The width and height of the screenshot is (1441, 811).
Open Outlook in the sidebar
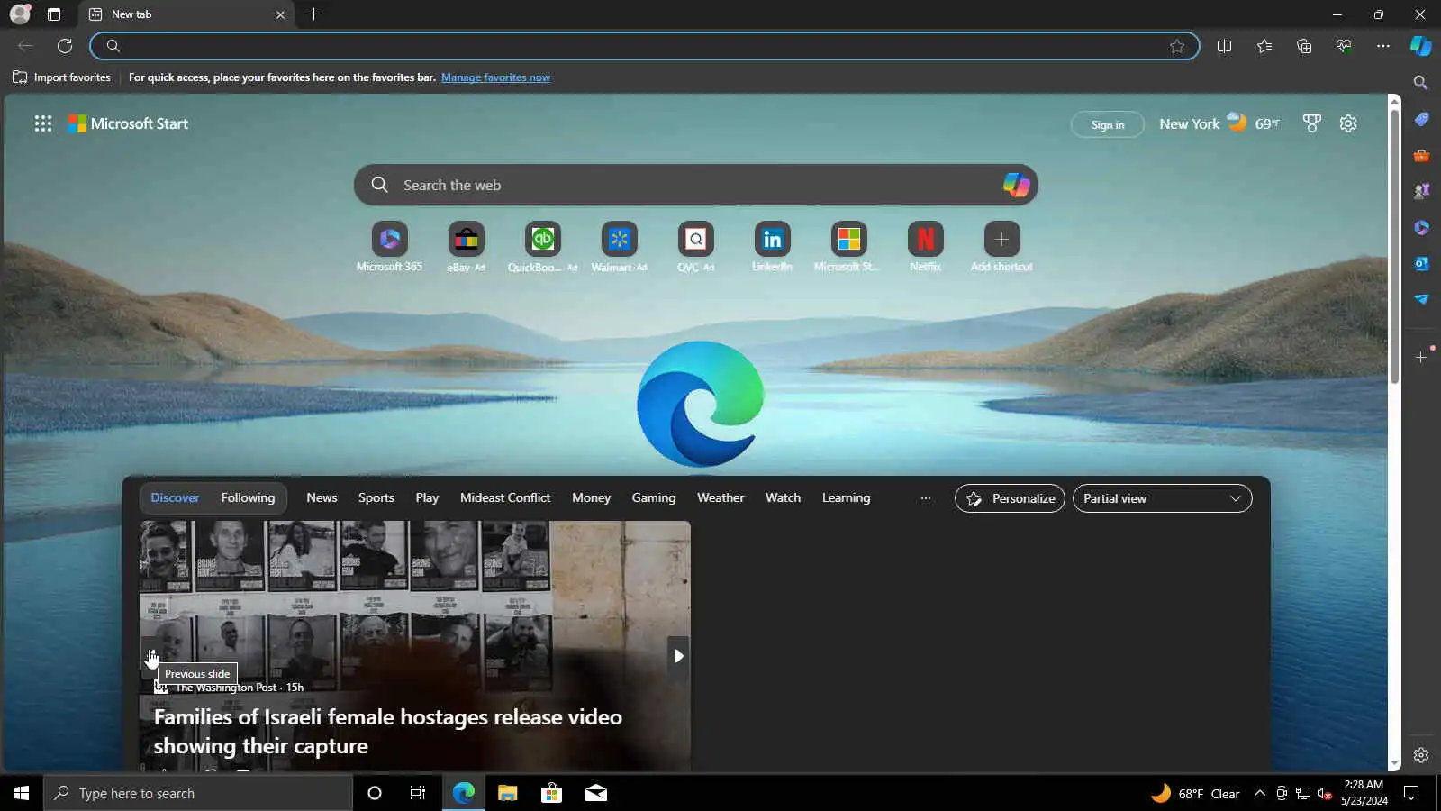coord(1421,263)
